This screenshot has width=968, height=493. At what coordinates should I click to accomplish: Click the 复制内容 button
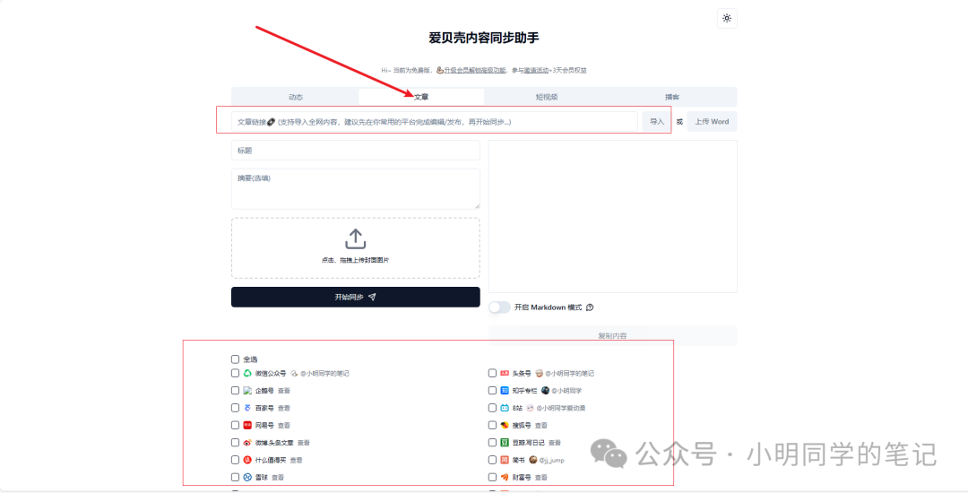612,335
